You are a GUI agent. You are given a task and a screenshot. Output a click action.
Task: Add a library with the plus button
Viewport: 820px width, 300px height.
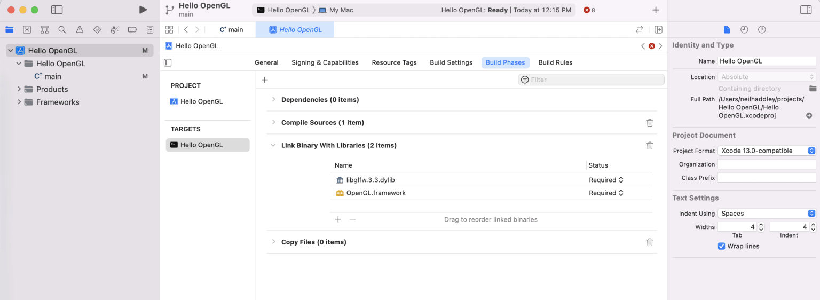338,219
